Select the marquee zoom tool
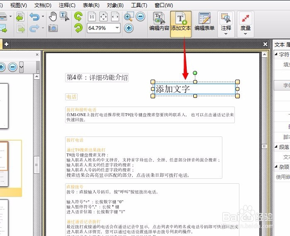290x236 pixels. pos(129,17)
